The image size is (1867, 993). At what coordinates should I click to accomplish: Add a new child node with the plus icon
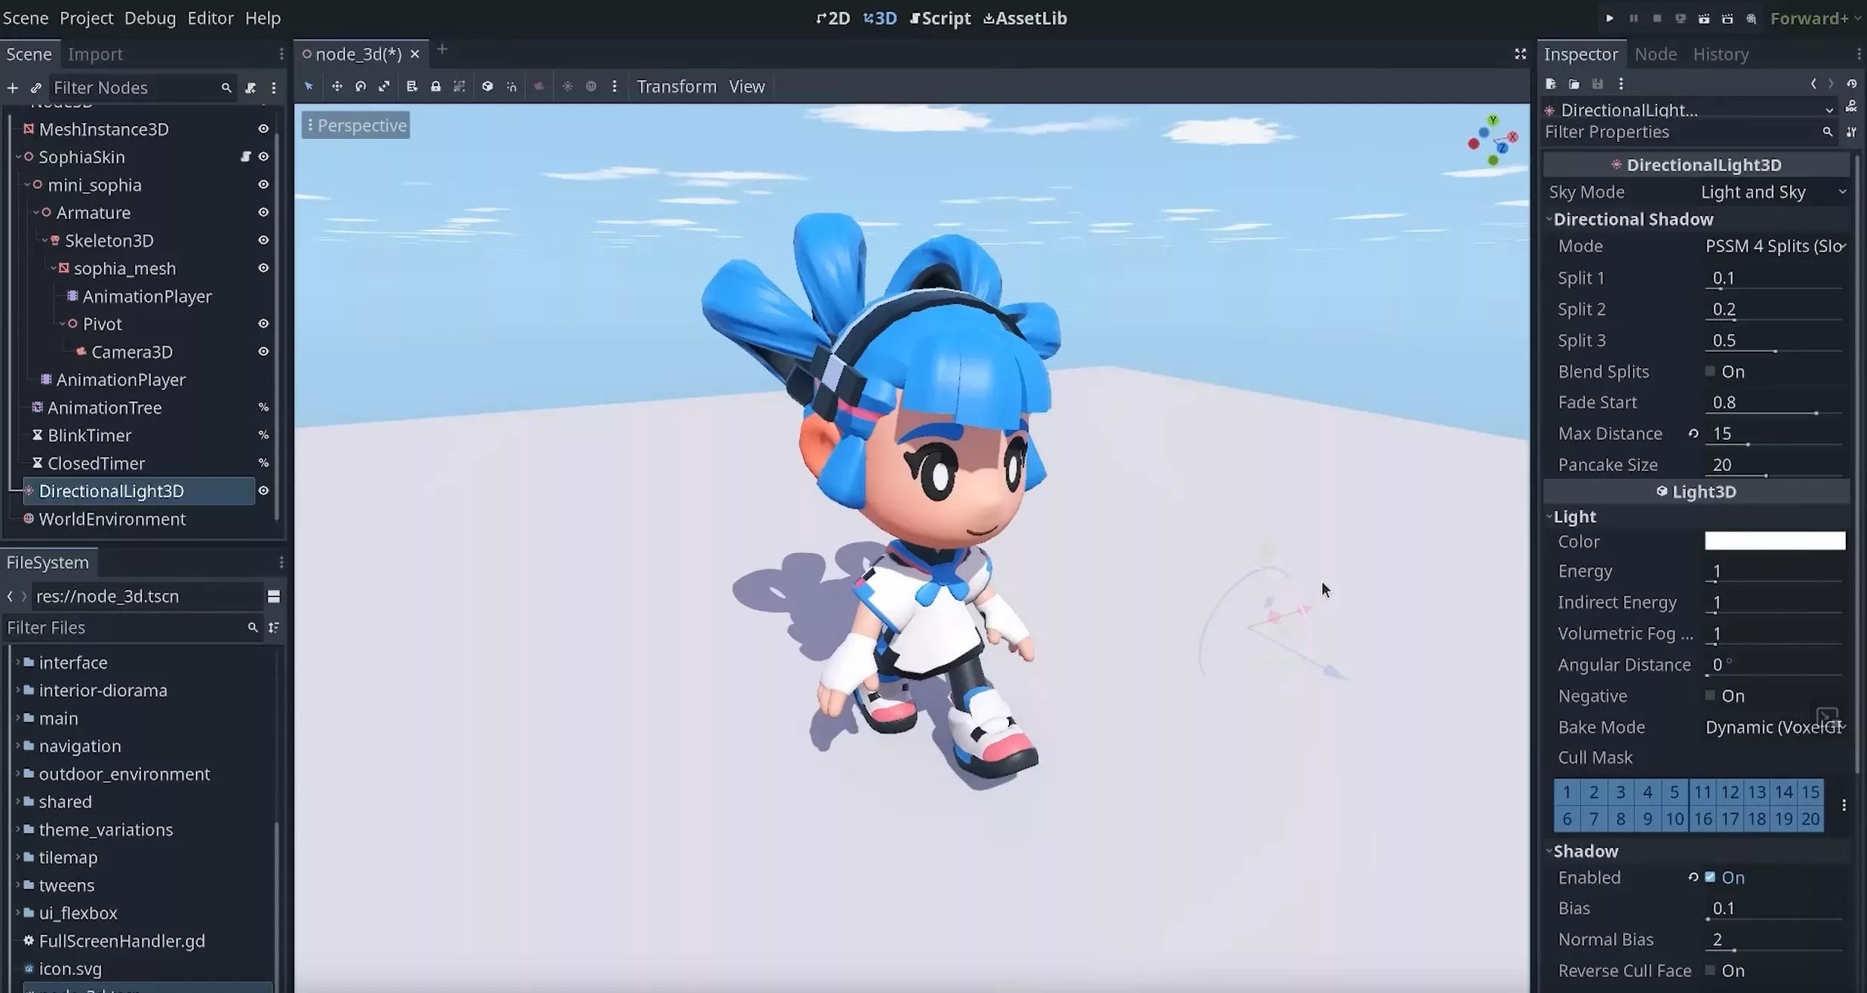tap(12, 88)
